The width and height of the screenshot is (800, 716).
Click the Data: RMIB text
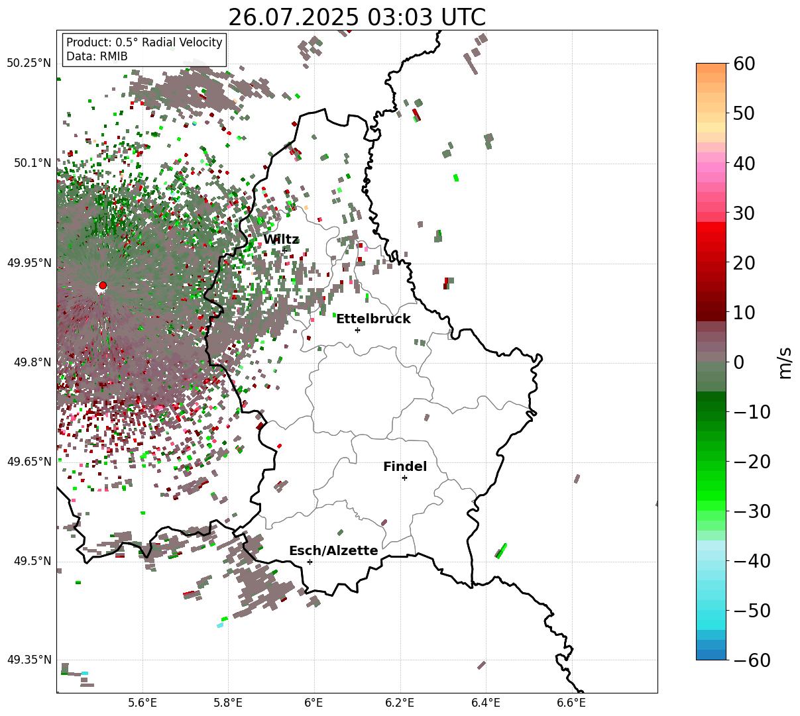point(97,57)
